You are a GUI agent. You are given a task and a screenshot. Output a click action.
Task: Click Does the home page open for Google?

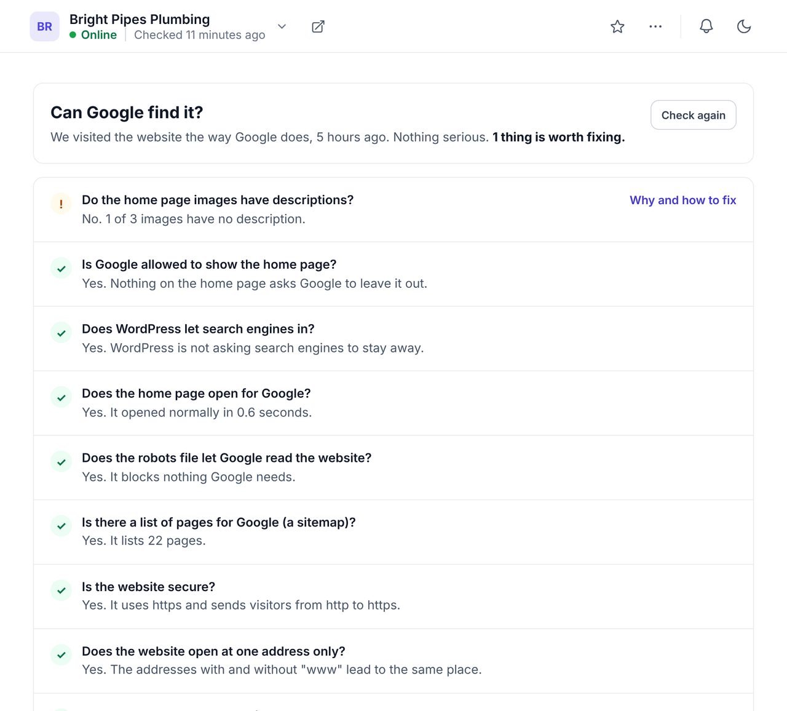click(x=196, y=394)
